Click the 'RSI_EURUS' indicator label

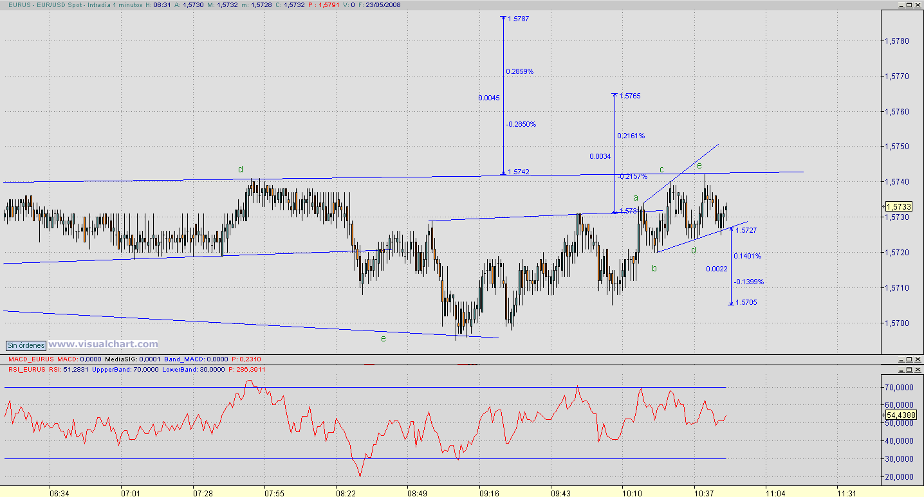pyautogui.click(x=28, y=370)
